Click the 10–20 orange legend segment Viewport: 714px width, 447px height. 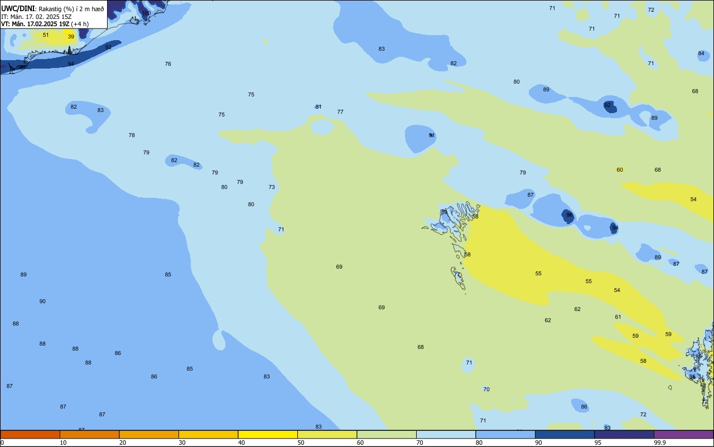pos(89,434)
